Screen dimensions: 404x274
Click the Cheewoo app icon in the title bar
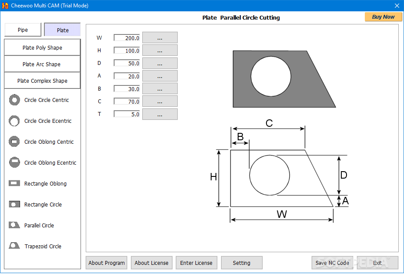(x=5, y=5)
